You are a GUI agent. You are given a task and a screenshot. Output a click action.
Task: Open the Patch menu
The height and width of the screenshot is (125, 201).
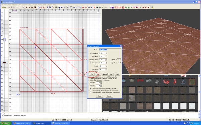coord(45,5)
